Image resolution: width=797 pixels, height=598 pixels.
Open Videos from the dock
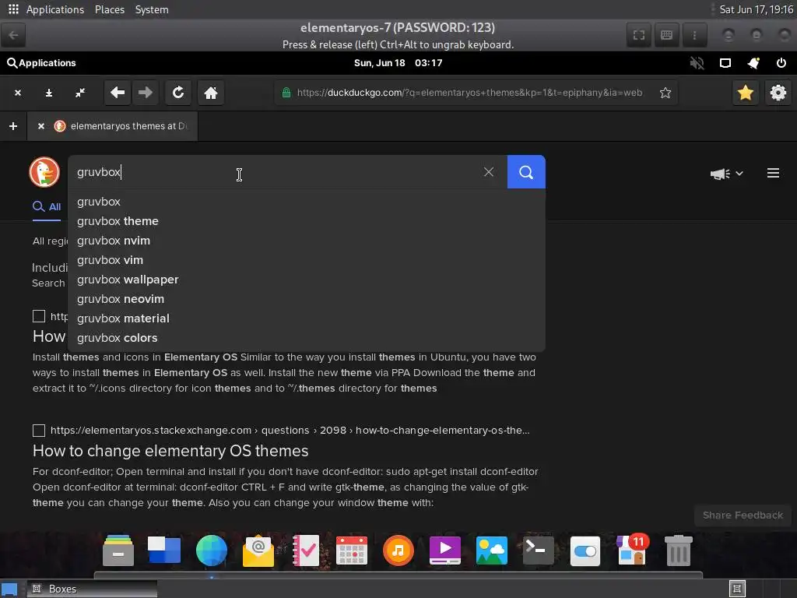pyautogui.click(x=444, y=551)
